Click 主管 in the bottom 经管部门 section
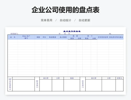This screenshot has height=100, width=131. [x=109, y=78]
